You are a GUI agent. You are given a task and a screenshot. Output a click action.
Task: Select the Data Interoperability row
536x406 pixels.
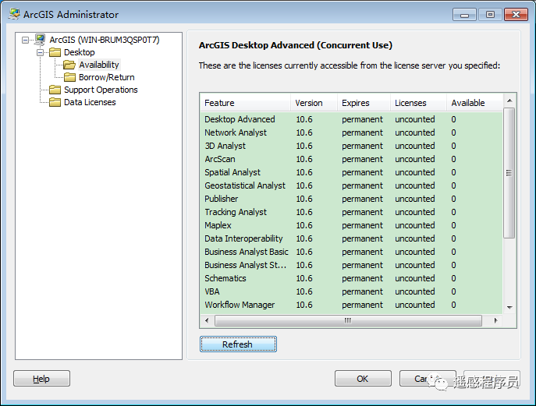(x=351, y=238)
